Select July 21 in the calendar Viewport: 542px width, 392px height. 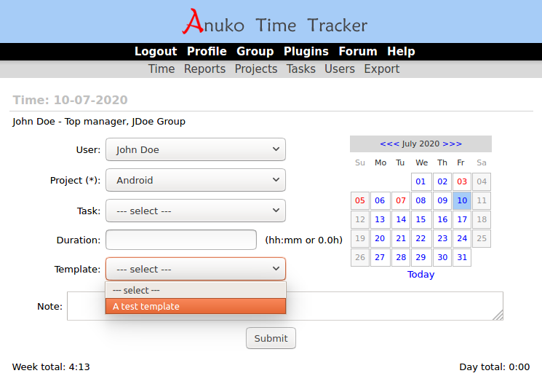tap(401, 238)
